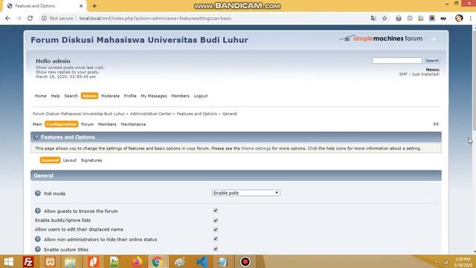Collapse the forum header with upshrink arrow
The width and height of the screenshot is (476, 268).
pos(434,39)
